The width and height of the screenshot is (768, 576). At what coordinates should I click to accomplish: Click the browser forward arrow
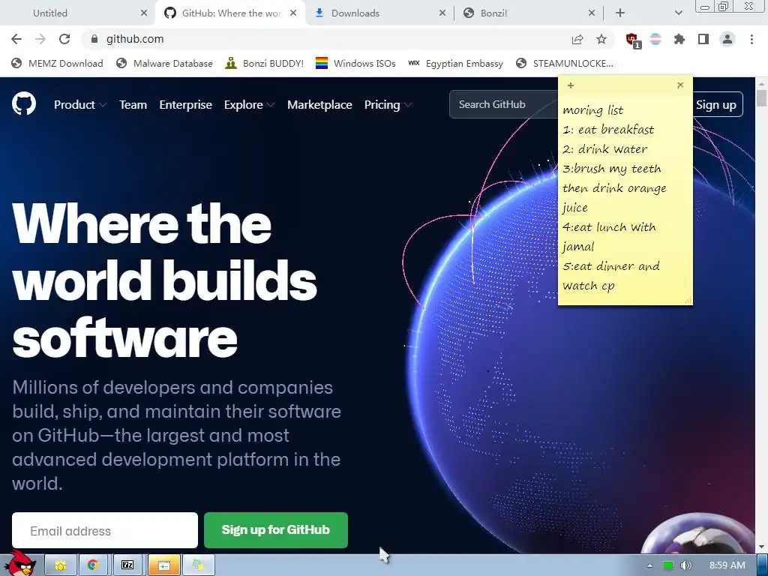pos(40,39)
